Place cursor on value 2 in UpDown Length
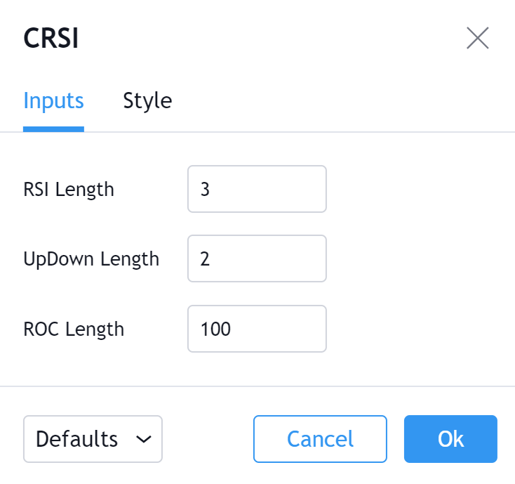Viewport: 515px width, 484px height. click(x=205, y=259)
